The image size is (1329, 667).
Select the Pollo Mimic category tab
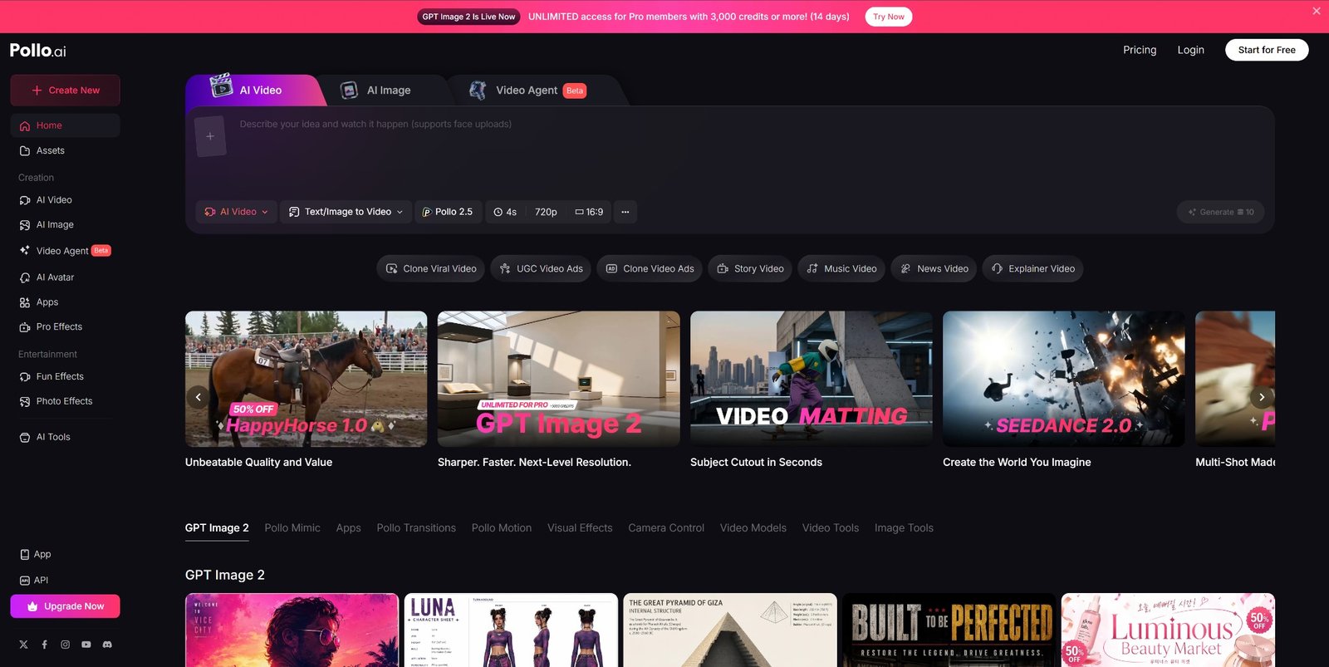coord(292,528)
